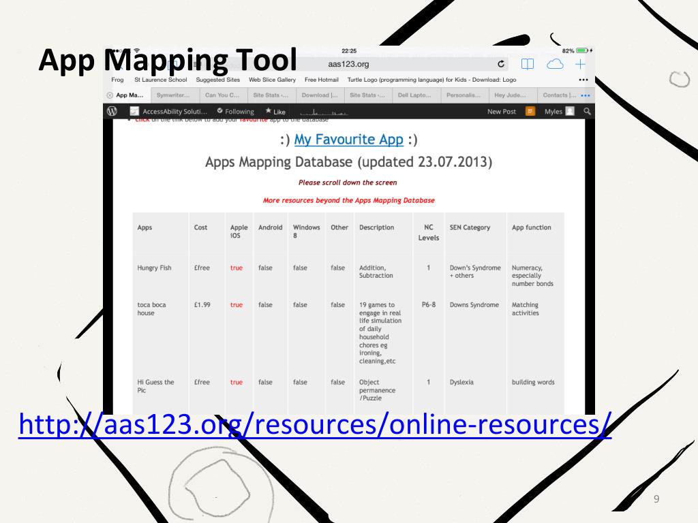Open the orange notifications icon
The width and height of the screenshot is (698, 523).
(x=530, y=111)
